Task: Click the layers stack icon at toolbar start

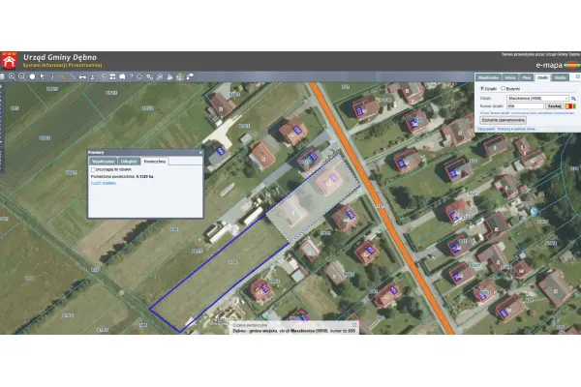Action: pyautogui.click(x=2, y=76)
